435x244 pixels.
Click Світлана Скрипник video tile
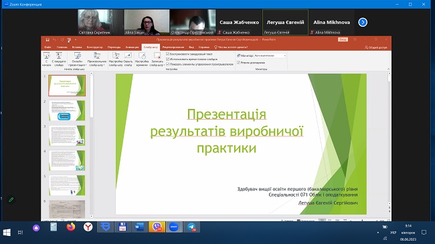(100, 22)
